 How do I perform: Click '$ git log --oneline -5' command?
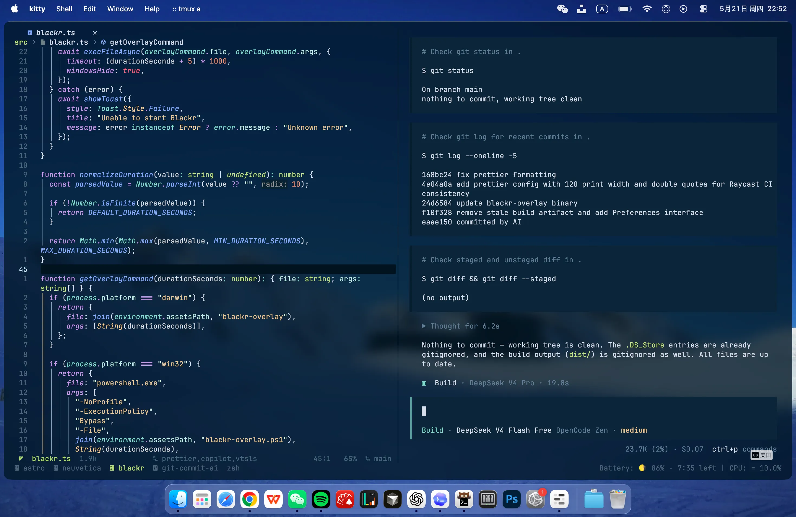[x=469, y=156]
